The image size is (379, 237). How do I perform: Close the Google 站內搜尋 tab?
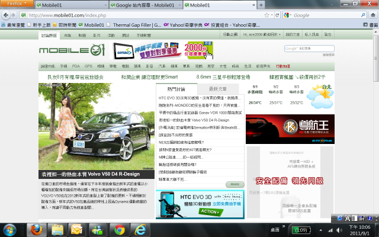tap(179, 5)
